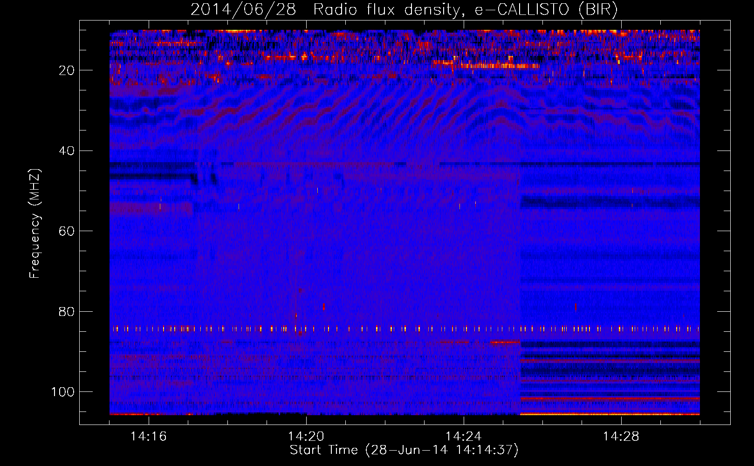
Task: Click the 14:28 time tick label
Action: click(x=621, y=437)
